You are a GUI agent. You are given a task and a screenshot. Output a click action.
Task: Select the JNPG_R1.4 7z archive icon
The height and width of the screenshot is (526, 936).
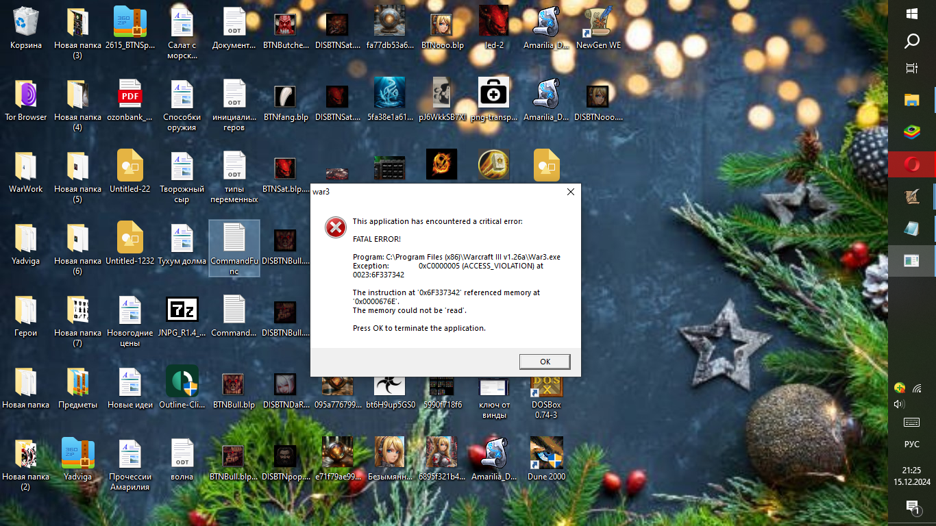[182, 316]
